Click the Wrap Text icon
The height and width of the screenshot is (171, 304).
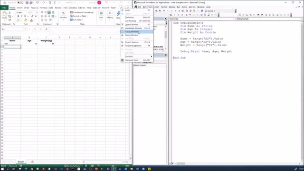point(53,12)
